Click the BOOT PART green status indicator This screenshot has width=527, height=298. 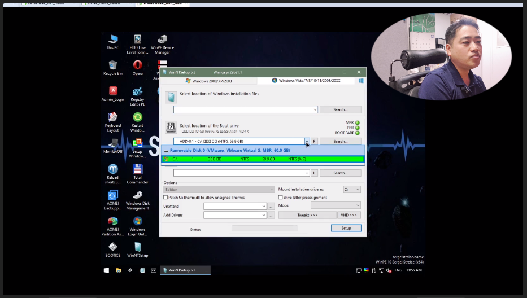click(358, 133)
